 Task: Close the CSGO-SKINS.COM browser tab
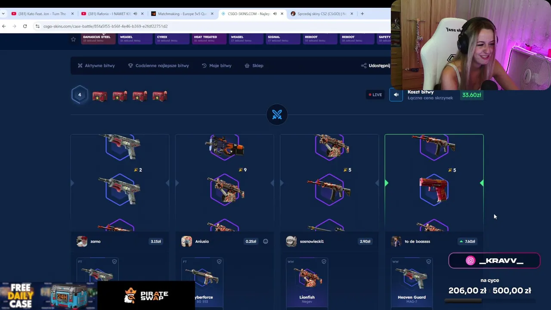coord(282,14)
